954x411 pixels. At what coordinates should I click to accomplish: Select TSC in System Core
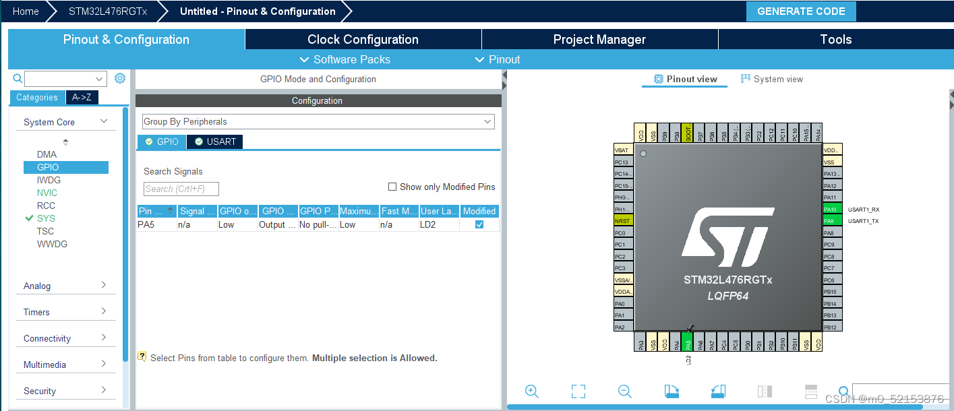coord(45,231)
